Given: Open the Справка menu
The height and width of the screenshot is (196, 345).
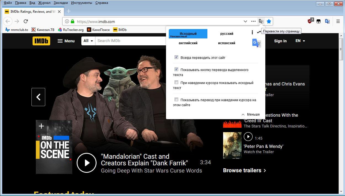Looking at the screenshot, I should [102, 3].
